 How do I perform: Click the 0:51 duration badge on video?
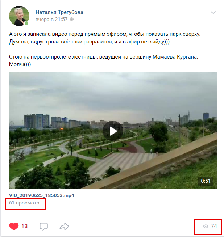(206, 181)
